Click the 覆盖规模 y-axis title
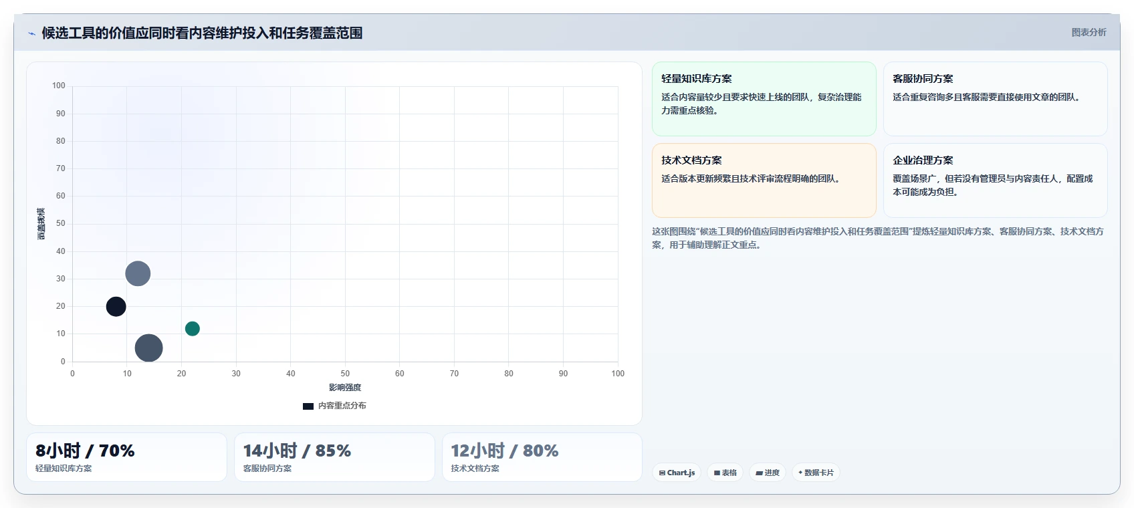The height and width of the screenshot is (508, 1134). [x=41, y=224]
